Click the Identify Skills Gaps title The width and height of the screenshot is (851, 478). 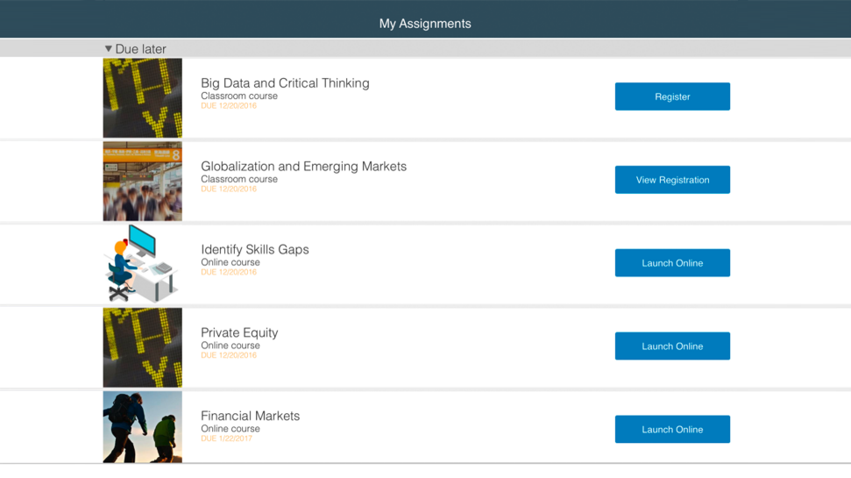(x=254, y=249)
